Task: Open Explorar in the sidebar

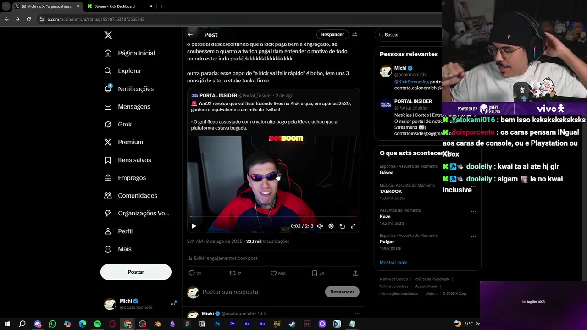Action: [123, 71]
